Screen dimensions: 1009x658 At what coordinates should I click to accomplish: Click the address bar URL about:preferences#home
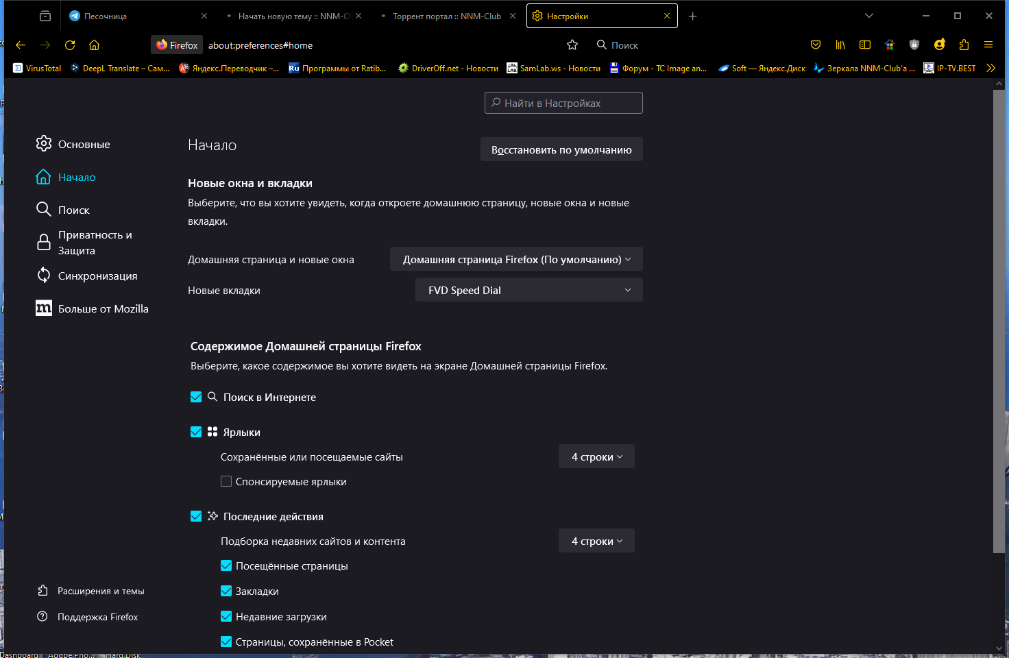click(x=260, y=45)
